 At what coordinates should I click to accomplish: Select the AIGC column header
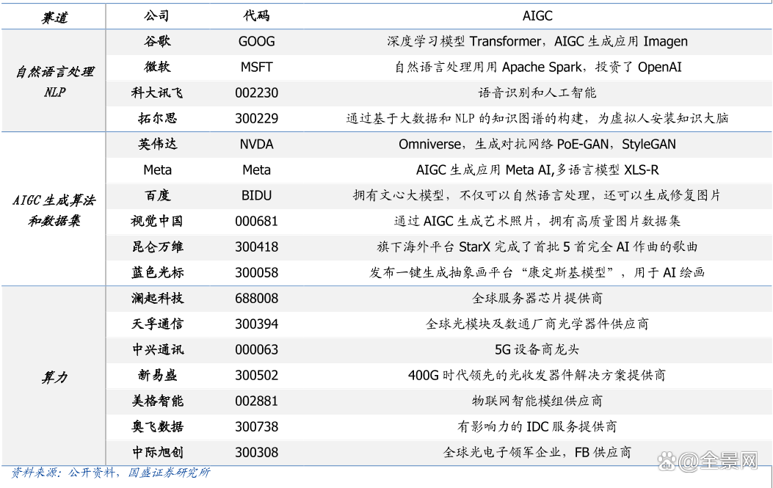click(x=537, y=16)
